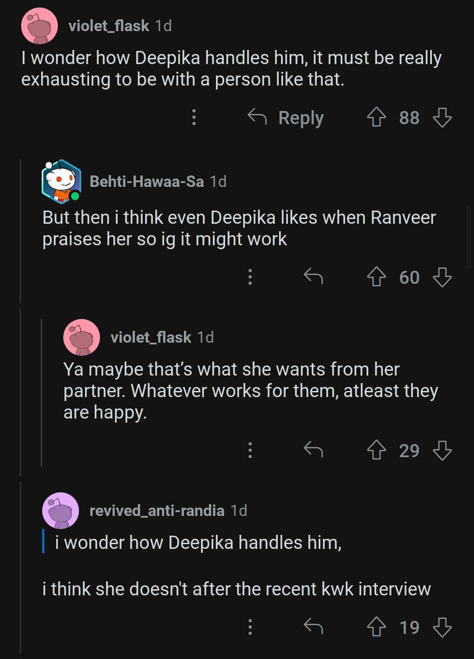Open three-dot menu on the 29-point reply
This screenshot has height=659, width=474.
point(250,450)
